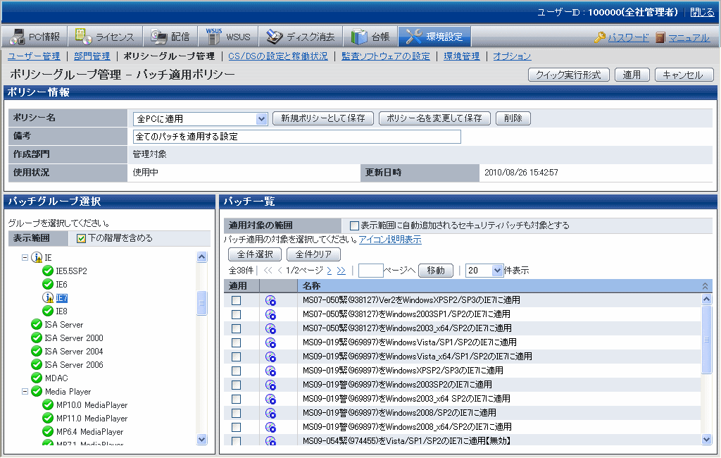The width and height of the screenshot is (721, 458).
Task: Check MS07-050緊 Windows2003SP1/SP2 patch checkbox
Action: click(x=237, y=315)
